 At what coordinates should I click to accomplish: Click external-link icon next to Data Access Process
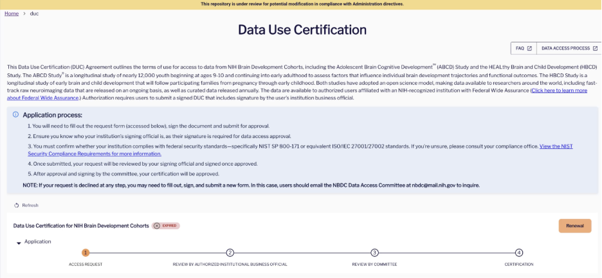coord(595,48)
